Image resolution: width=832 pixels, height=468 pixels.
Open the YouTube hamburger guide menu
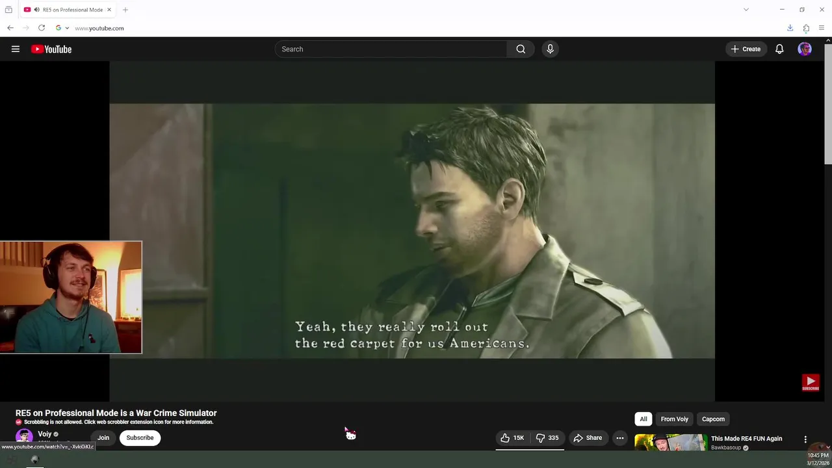tap(16, 49)
